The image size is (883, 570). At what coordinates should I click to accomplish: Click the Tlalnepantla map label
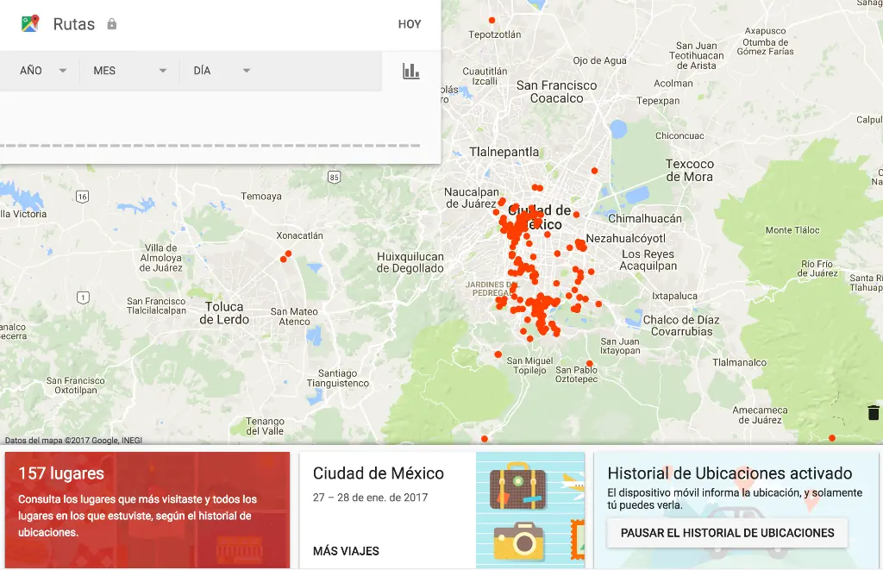504,152
